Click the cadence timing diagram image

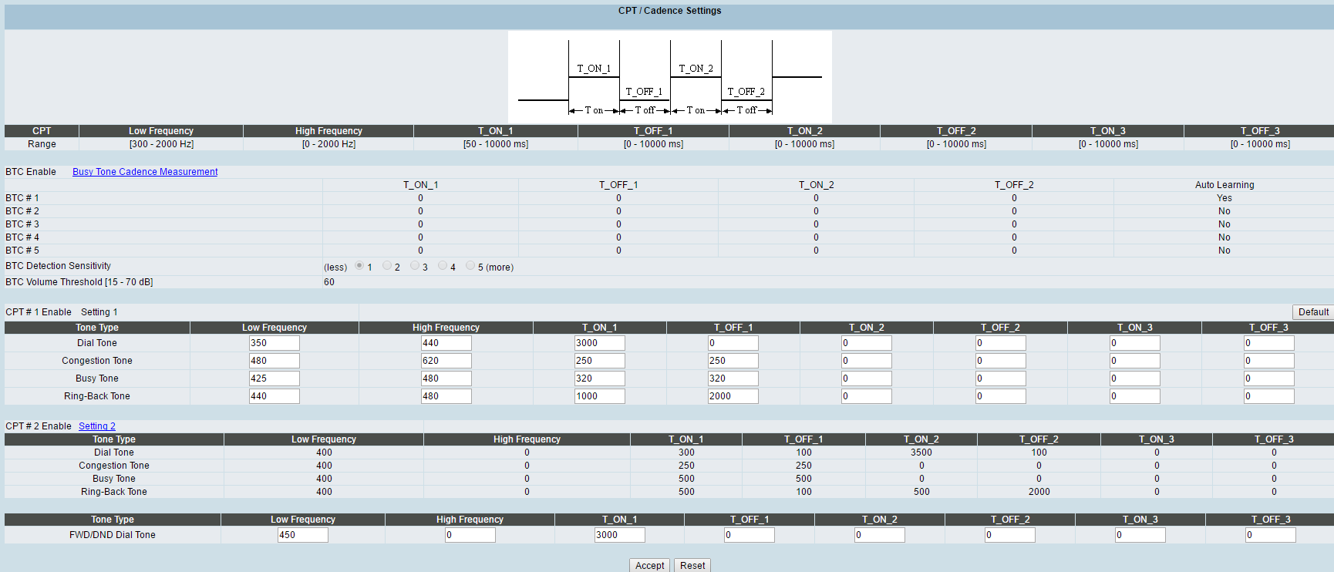[x=669, y=77]
